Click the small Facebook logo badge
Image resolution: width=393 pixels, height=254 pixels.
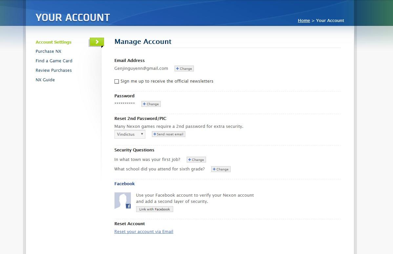coord(128,206)
